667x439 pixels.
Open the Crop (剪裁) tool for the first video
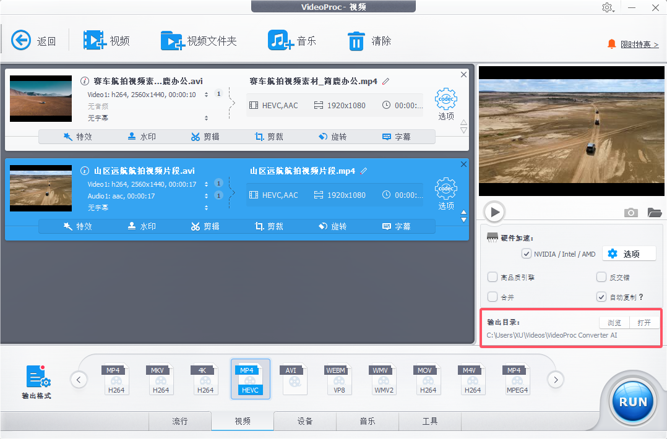coord(269,137)
